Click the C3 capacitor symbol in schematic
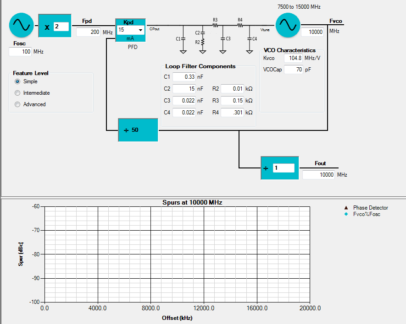Screen dimensions: 406x324 (223, 39)
